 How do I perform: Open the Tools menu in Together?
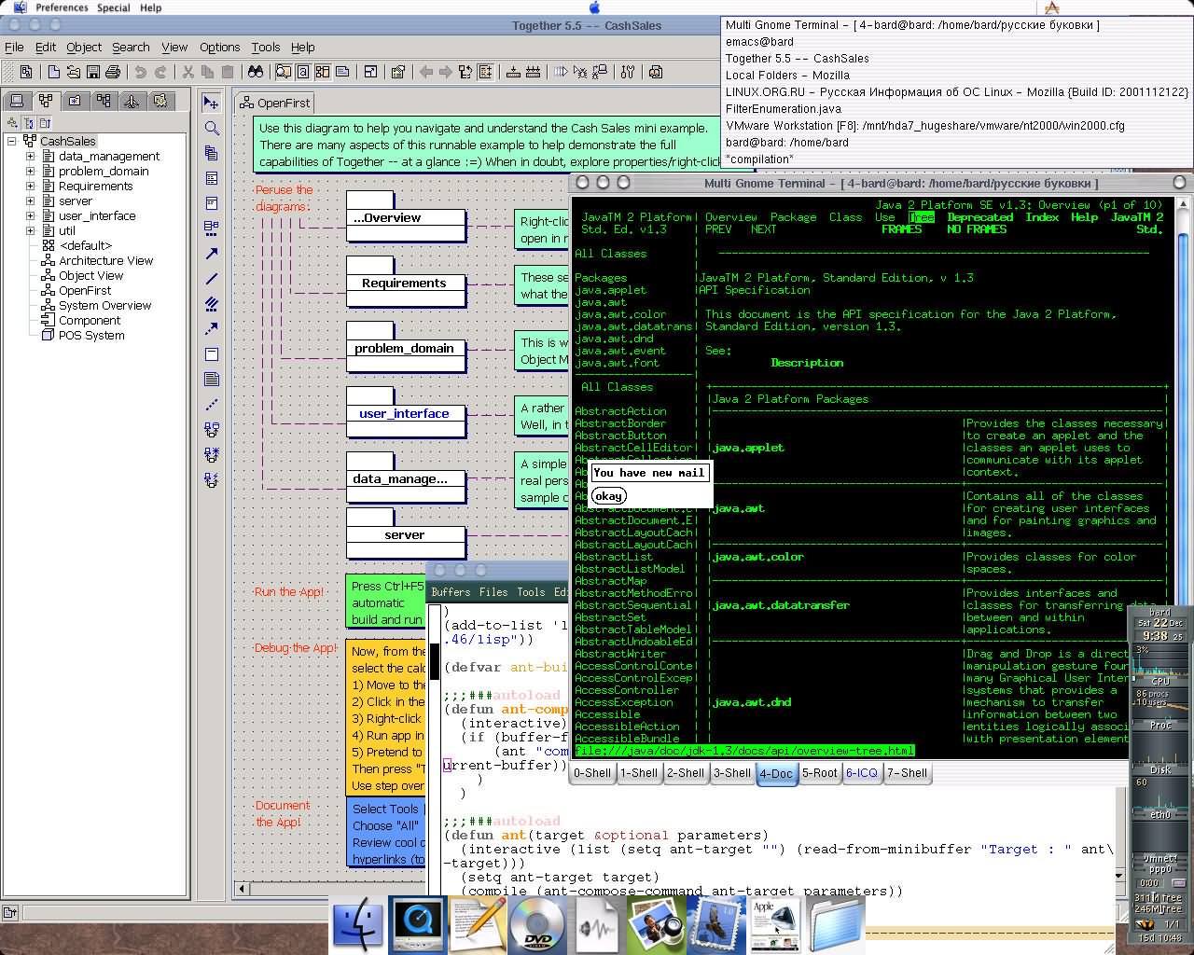click(266, 47)
